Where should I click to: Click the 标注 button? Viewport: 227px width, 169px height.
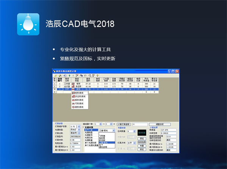tap(142, 149)
